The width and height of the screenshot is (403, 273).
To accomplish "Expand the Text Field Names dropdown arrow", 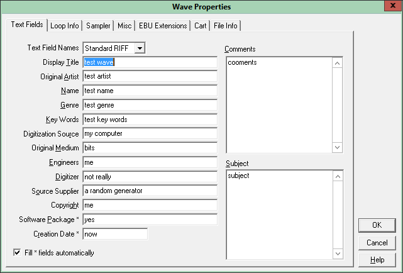I will pos(140,48).
